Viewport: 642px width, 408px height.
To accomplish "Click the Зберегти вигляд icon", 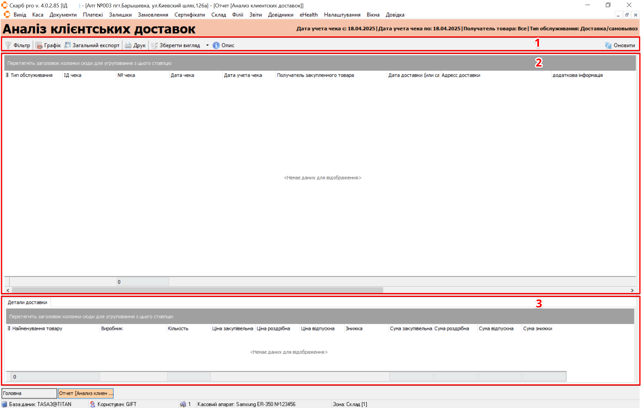I will 154,45.
